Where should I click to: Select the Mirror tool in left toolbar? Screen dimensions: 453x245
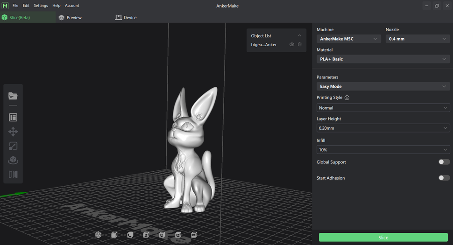tap(13, 175)
